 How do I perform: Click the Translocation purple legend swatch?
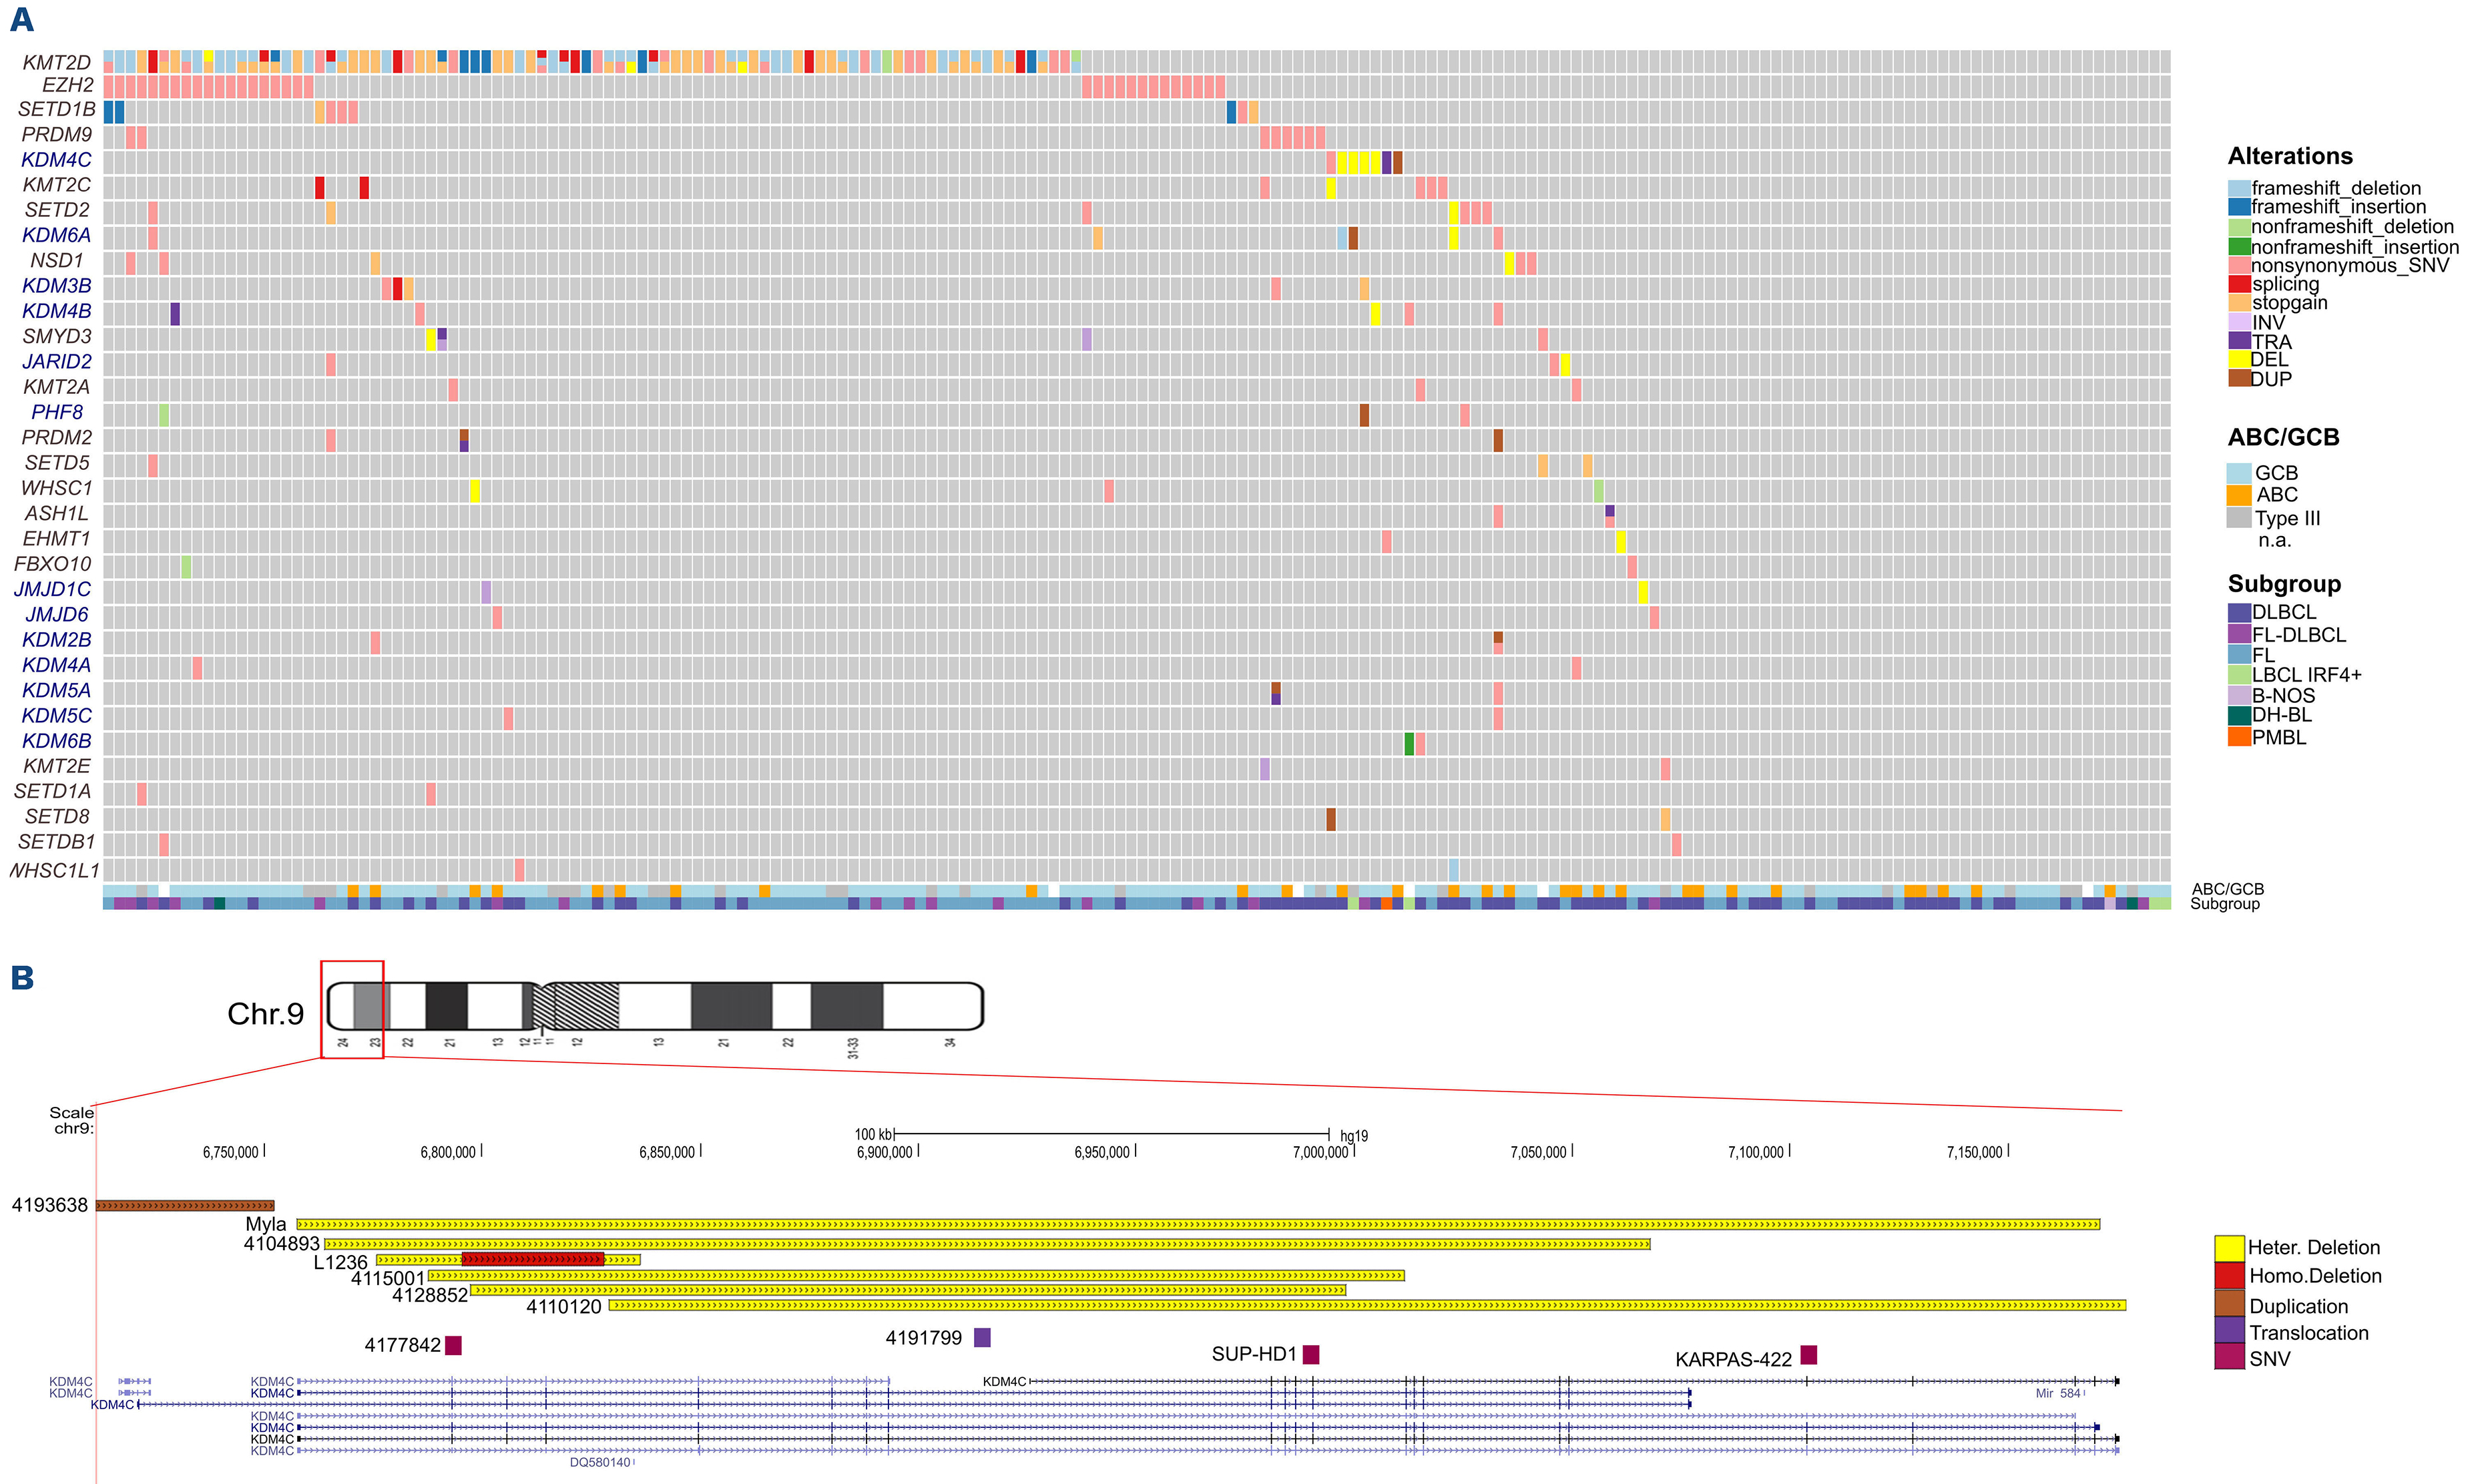(2229, 1331)
